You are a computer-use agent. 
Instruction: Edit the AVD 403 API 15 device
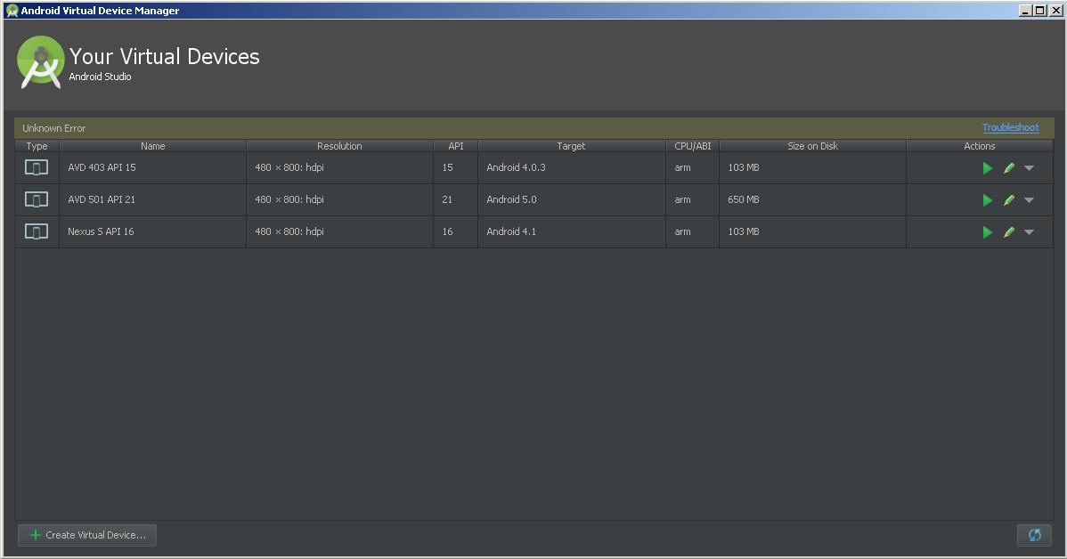pos(1009,168)
